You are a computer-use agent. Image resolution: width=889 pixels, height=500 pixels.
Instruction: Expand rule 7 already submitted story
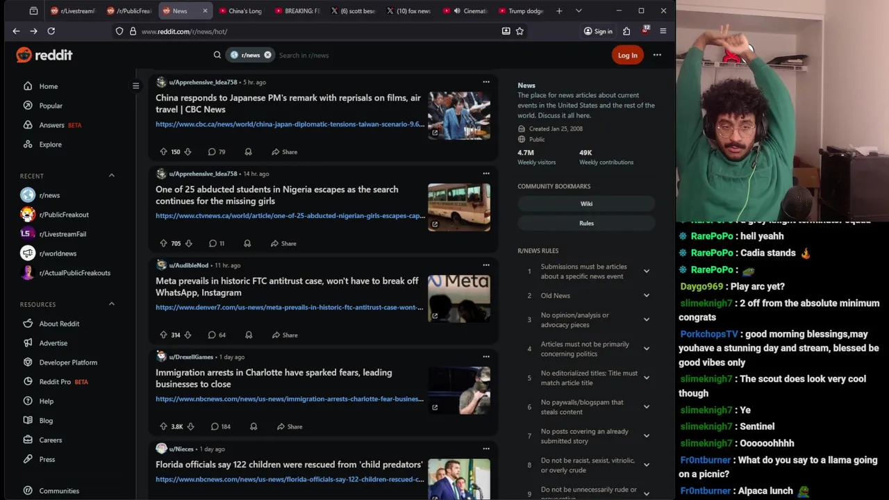646,436
